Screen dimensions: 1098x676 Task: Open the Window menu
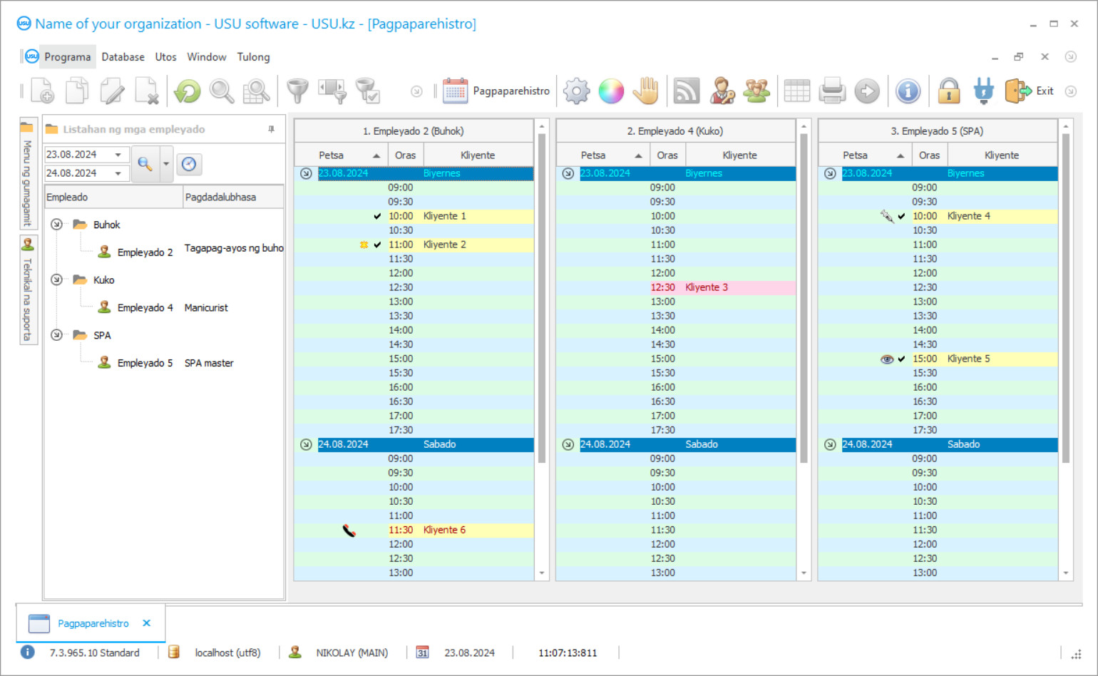[207, 57]
